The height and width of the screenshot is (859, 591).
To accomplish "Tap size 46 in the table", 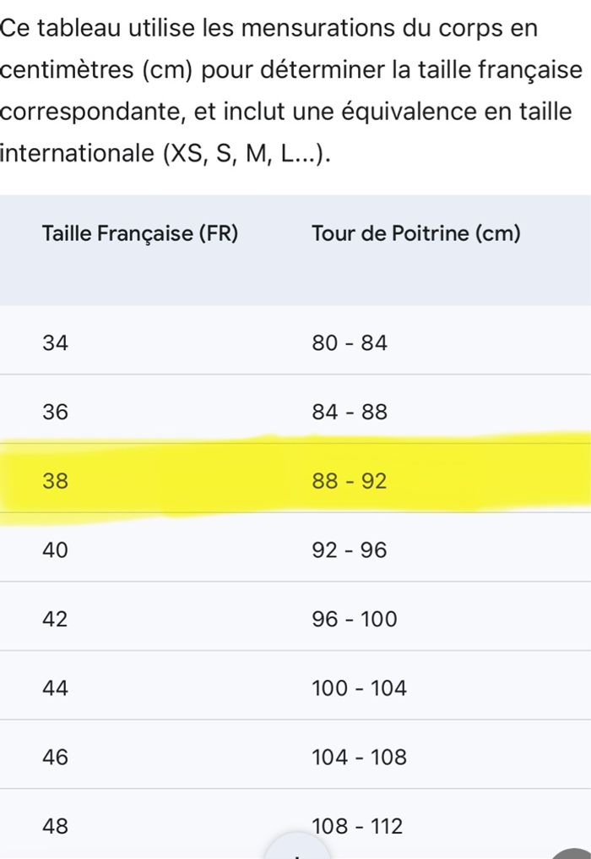I will point(56,758).
